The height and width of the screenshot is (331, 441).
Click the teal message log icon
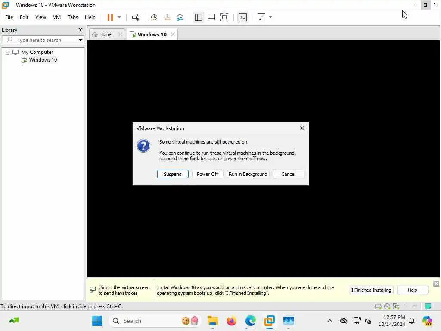428,306
